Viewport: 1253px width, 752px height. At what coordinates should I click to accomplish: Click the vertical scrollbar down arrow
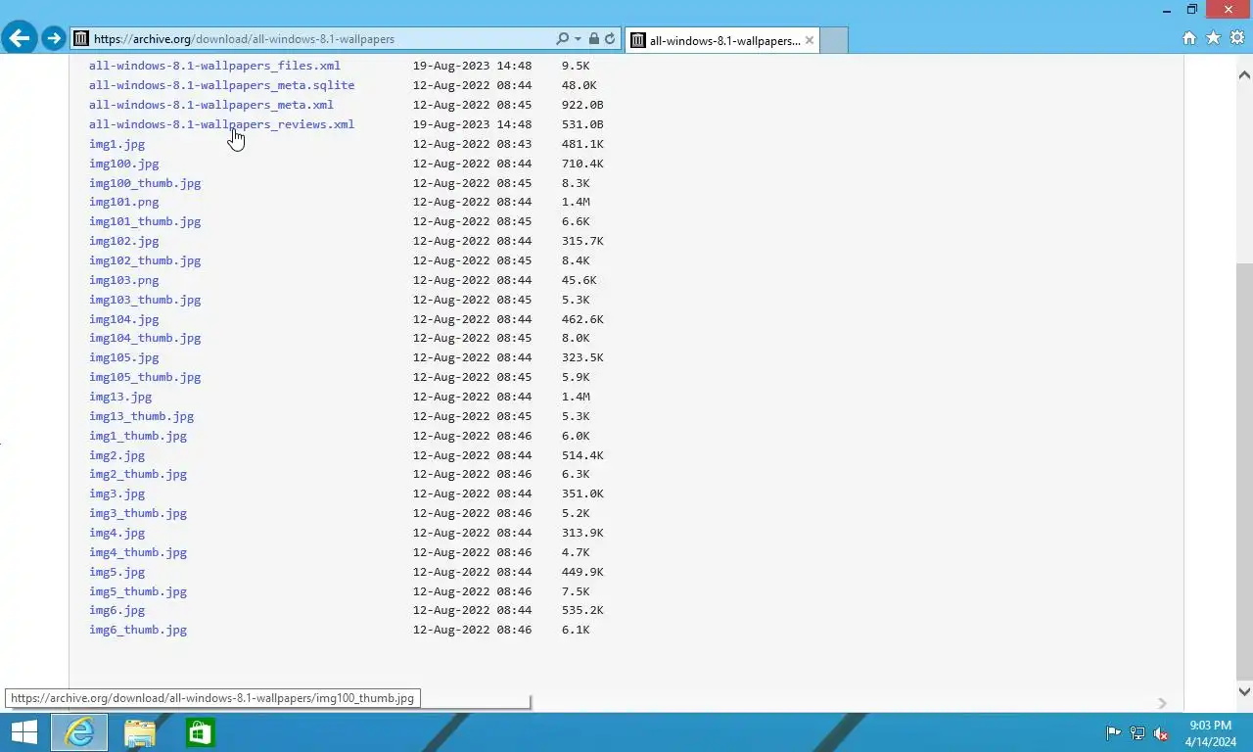(x=1244, y=691)
